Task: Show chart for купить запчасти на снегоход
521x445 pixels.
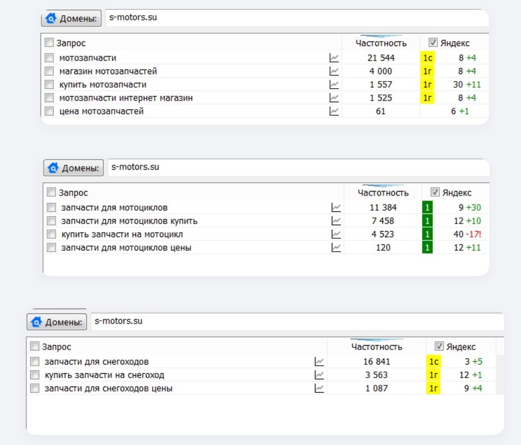Action: 319,375
